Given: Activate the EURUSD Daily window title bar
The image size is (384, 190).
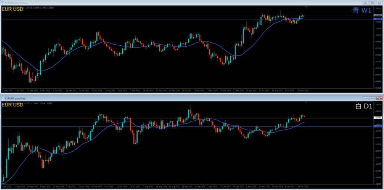Looking at the screenshot, I should [150, 98].
